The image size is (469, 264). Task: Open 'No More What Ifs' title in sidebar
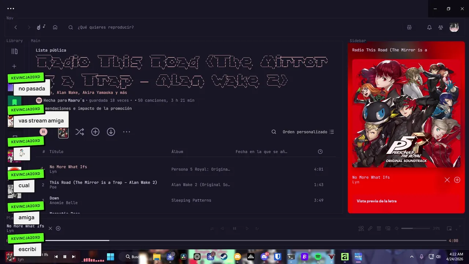pyautogui.click(x=371, y=177)
